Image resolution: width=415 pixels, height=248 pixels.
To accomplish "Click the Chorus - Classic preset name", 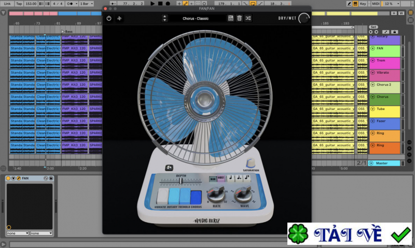I will click(x=196, y=19).
